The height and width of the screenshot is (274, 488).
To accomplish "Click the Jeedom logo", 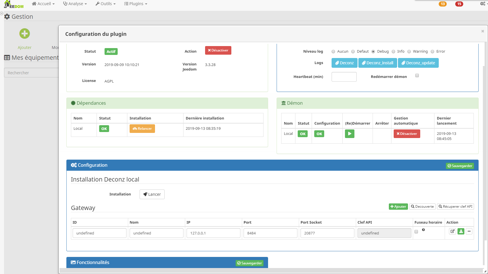I will point(14,4).
